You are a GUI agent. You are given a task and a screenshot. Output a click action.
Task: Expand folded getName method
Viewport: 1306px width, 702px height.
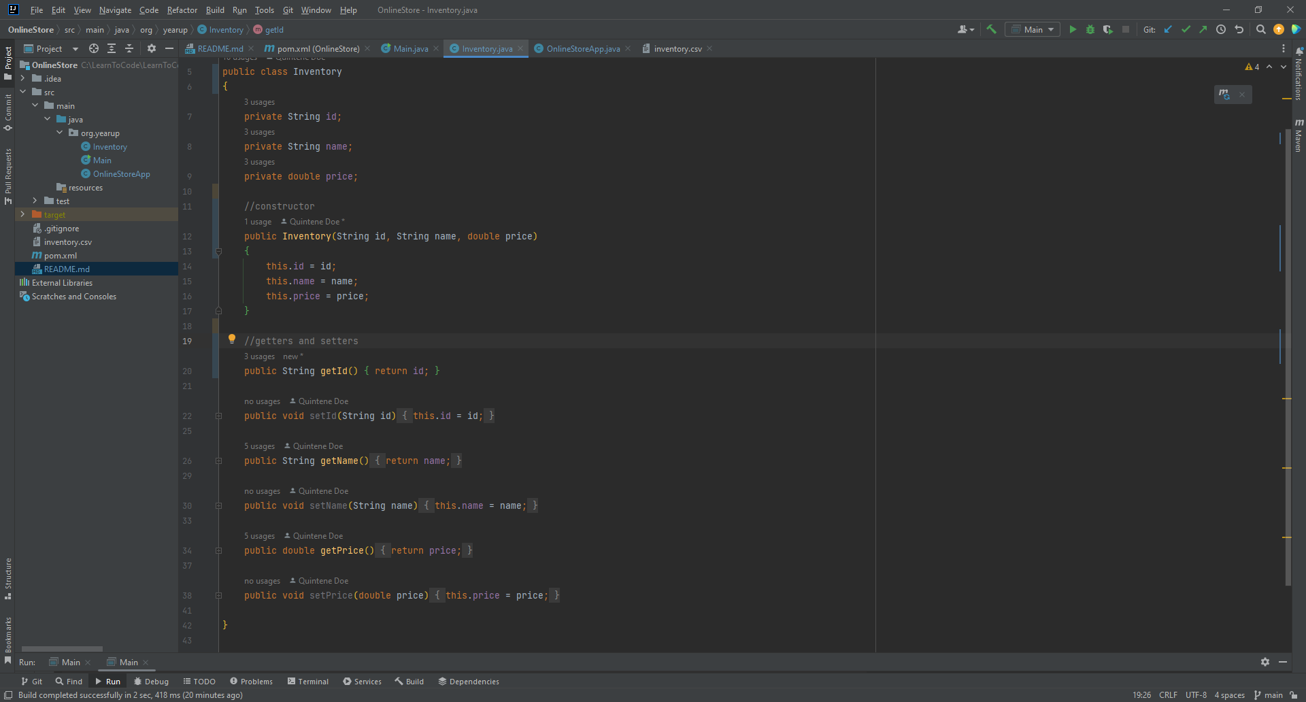point(218,461)
